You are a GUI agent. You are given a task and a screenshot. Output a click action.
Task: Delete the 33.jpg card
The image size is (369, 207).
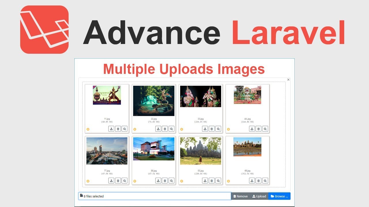coord(212,129)
